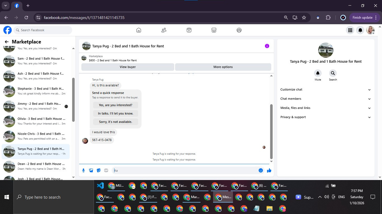Click the conversation list scrollbar
Viewport: 382px width, 214px height.
[73, 99]
